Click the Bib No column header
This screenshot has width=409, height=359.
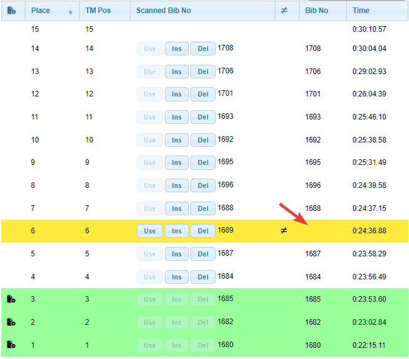click(x=317, y=11)
